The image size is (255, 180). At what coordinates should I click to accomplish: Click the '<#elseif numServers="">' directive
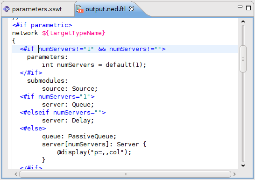(x=63, y=113)
